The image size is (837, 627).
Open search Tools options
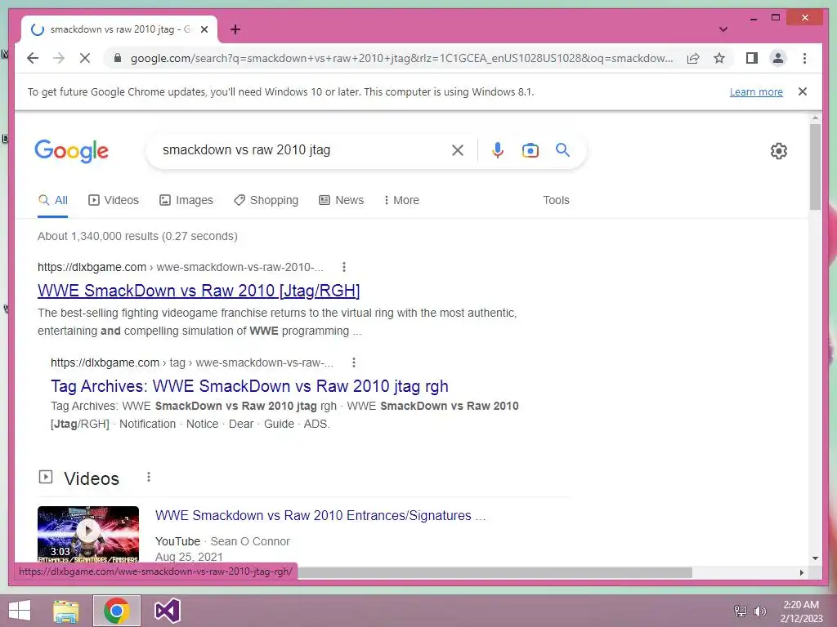pyautogui.click(x=556, y=201)
